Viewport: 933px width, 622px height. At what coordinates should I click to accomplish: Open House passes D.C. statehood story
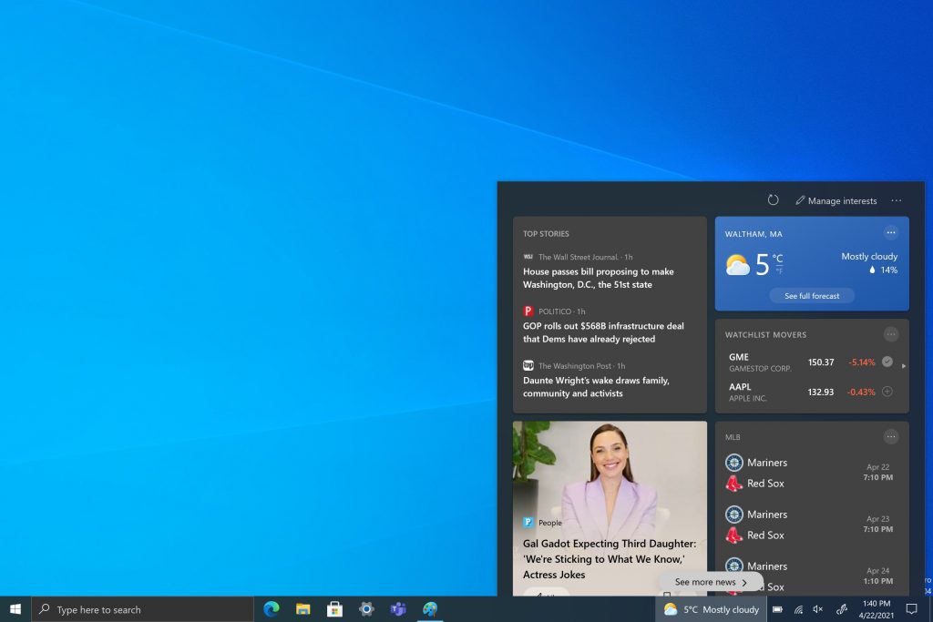(598, 278)
